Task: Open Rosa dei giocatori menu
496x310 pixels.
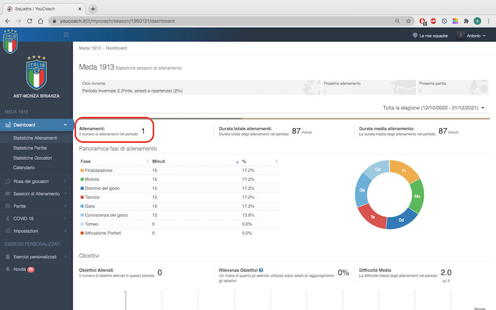Action: coord(31,181)
